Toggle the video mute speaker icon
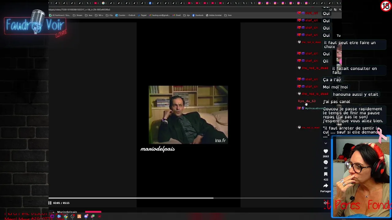This screenshot has width=392, height=220. point(326,203)
